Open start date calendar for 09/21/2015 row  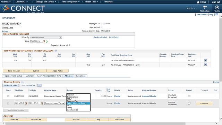26,103
